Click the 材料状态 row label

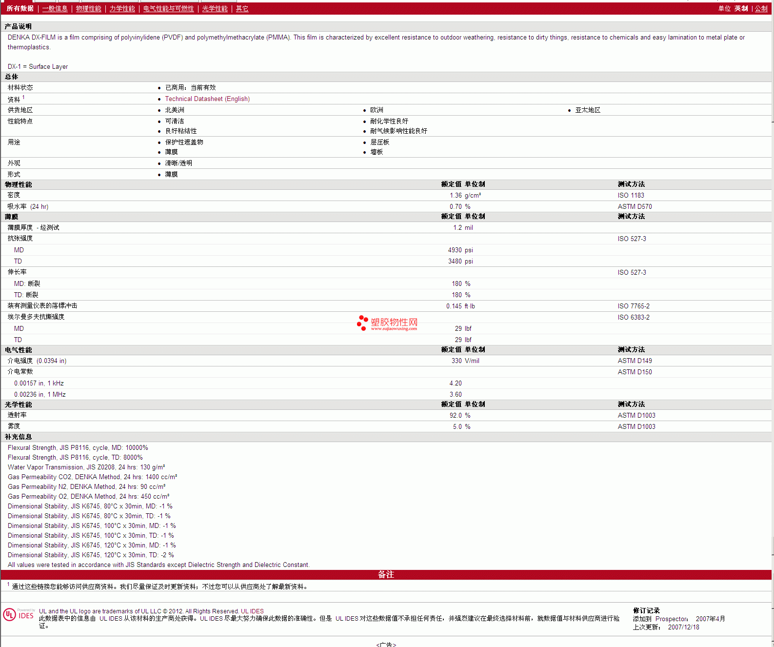(20, 87)
